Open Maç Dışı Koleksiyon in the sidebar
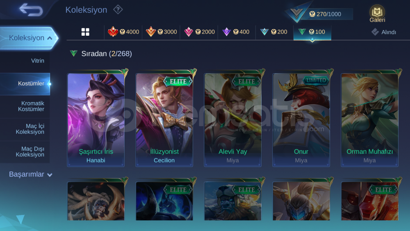This screenshot has width=410, height=231. (x=25, y=152)
